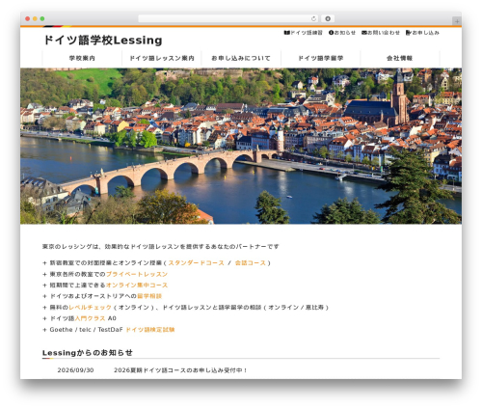Screen dimensions: 482x408
Task: Click the site title ドイツ語学校Lessing
Action: pyautogui.click(x=102, y=41)
